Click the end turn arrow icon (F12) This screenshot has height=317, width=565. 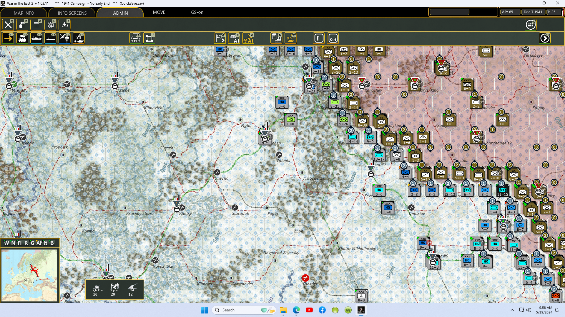(x=545, y=38)
